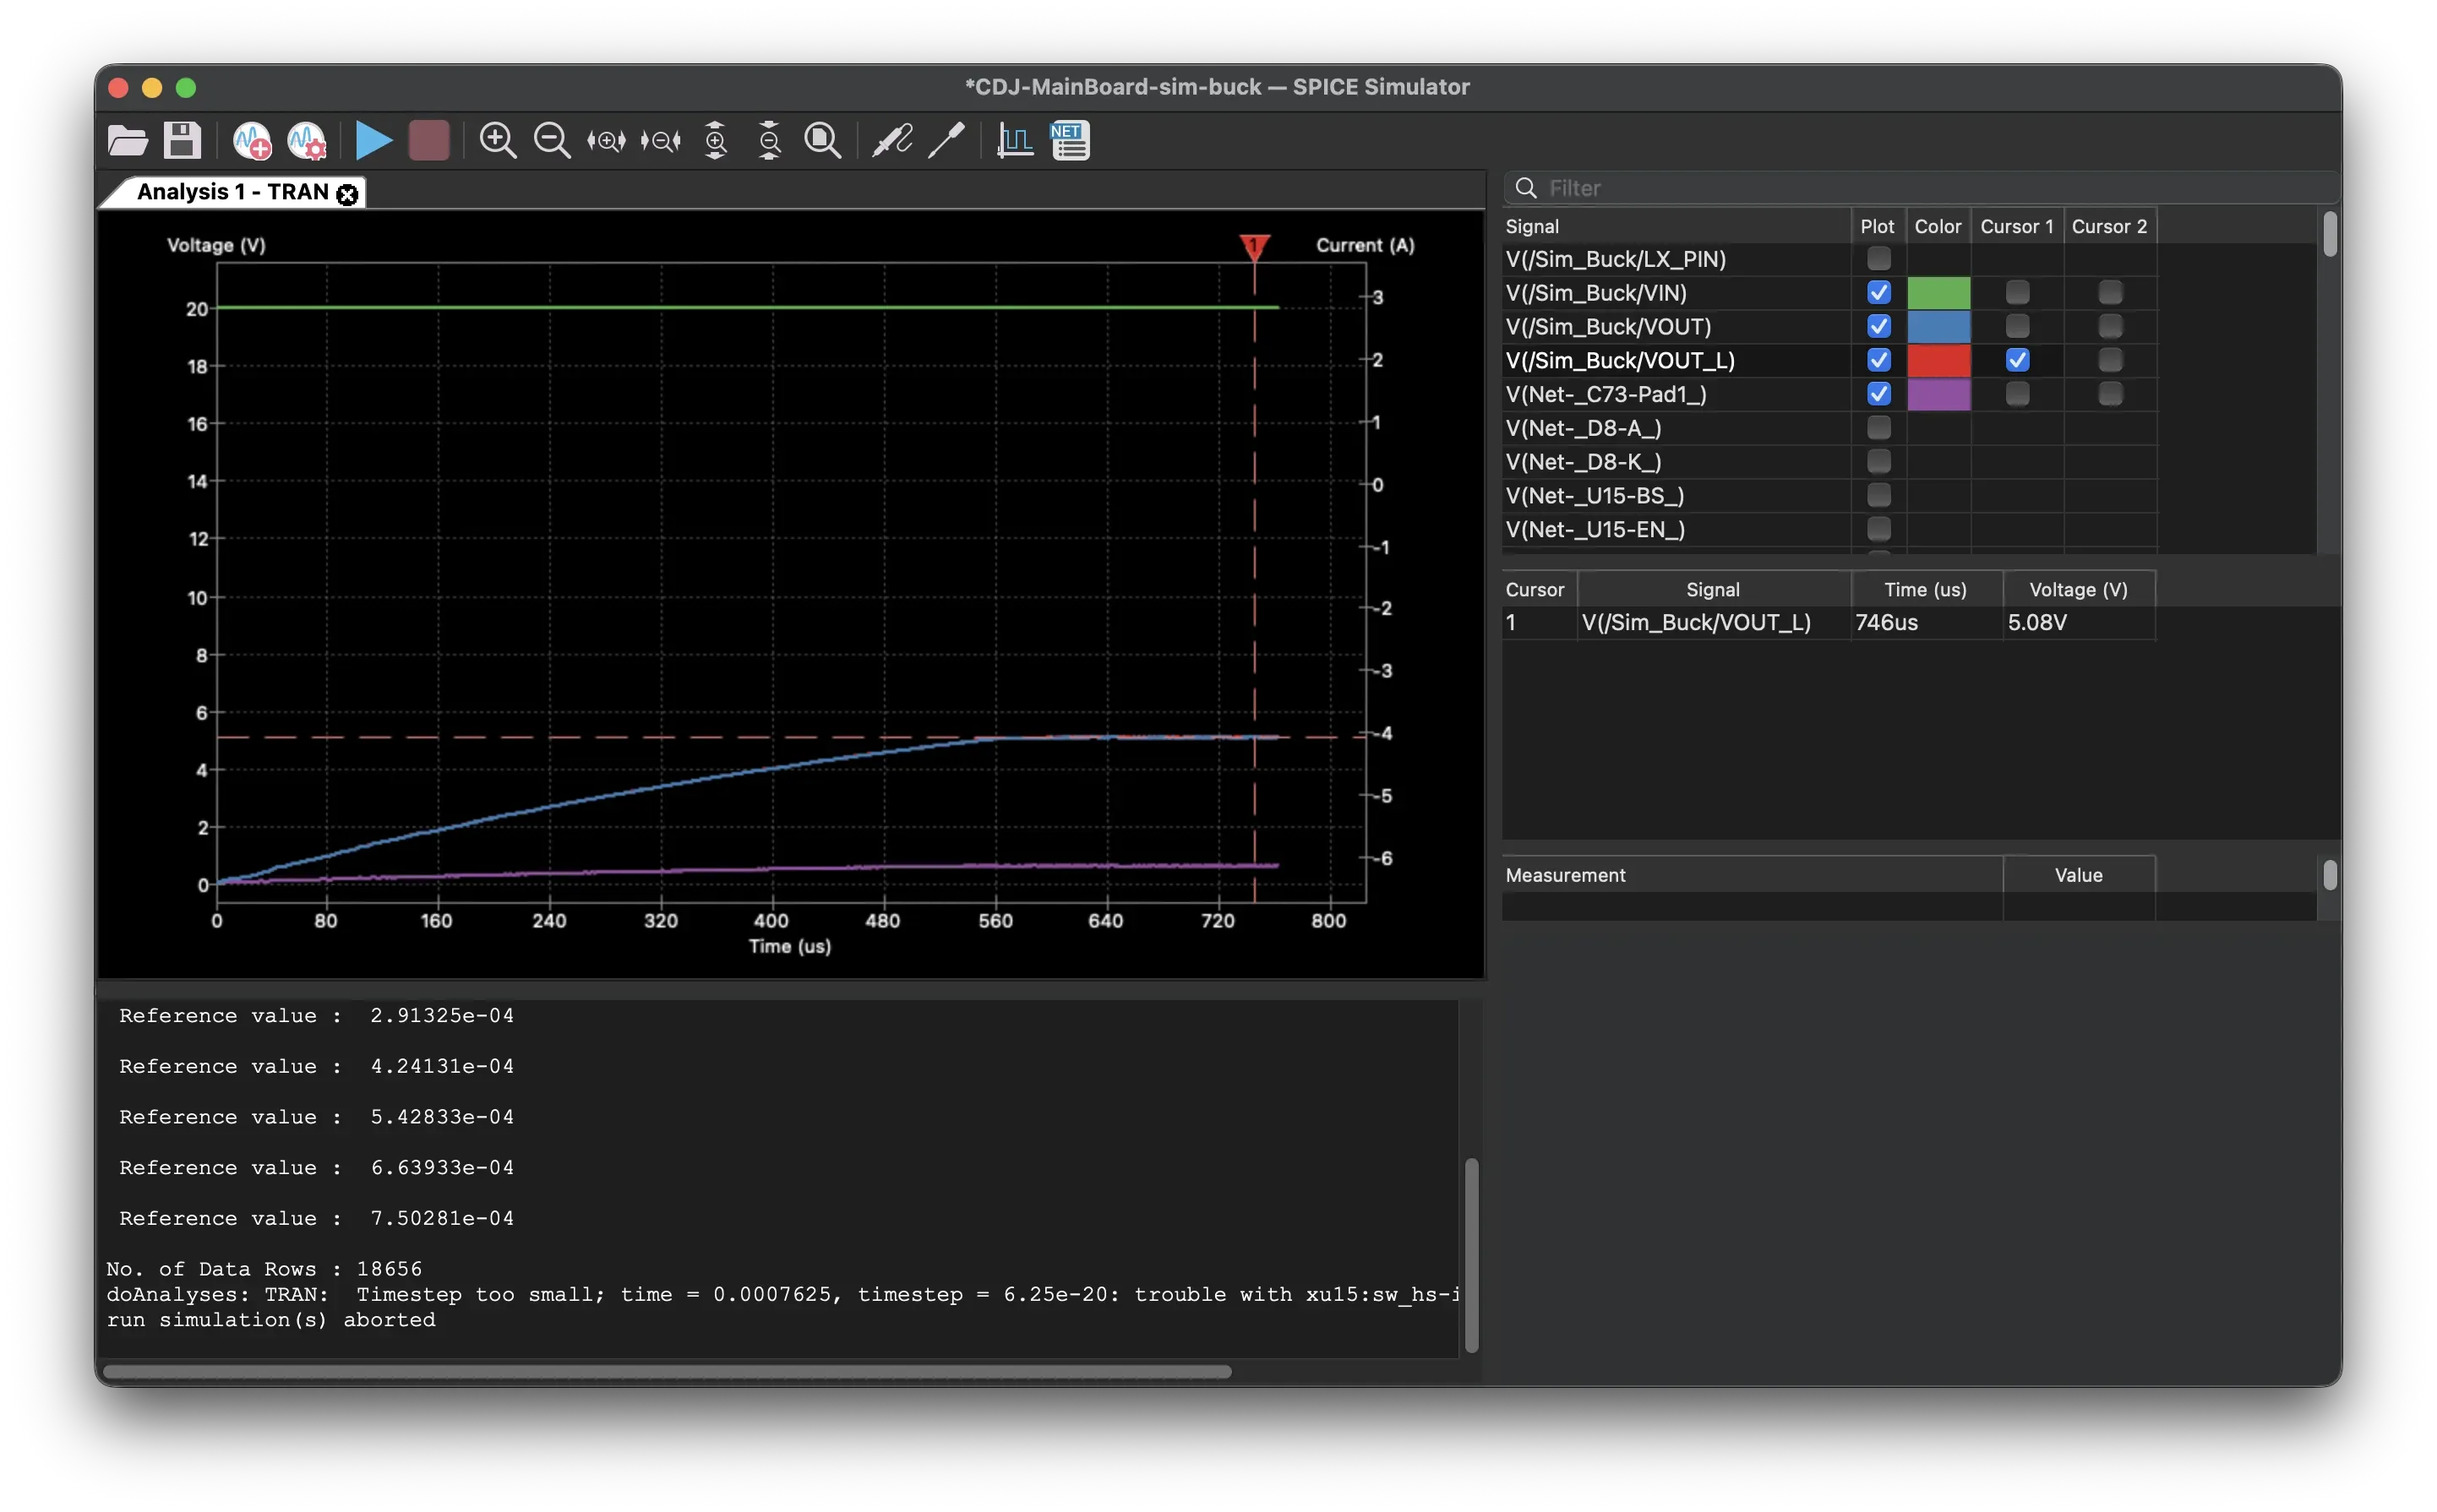Image resolution: width=2437 pixels, height=1512 pixels.
Task: Zoom in on the plot
Action: point(497,141)
